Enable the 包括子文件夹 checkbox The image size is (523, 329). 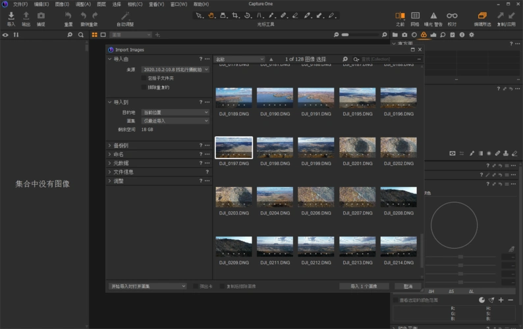tap(144, 78)
